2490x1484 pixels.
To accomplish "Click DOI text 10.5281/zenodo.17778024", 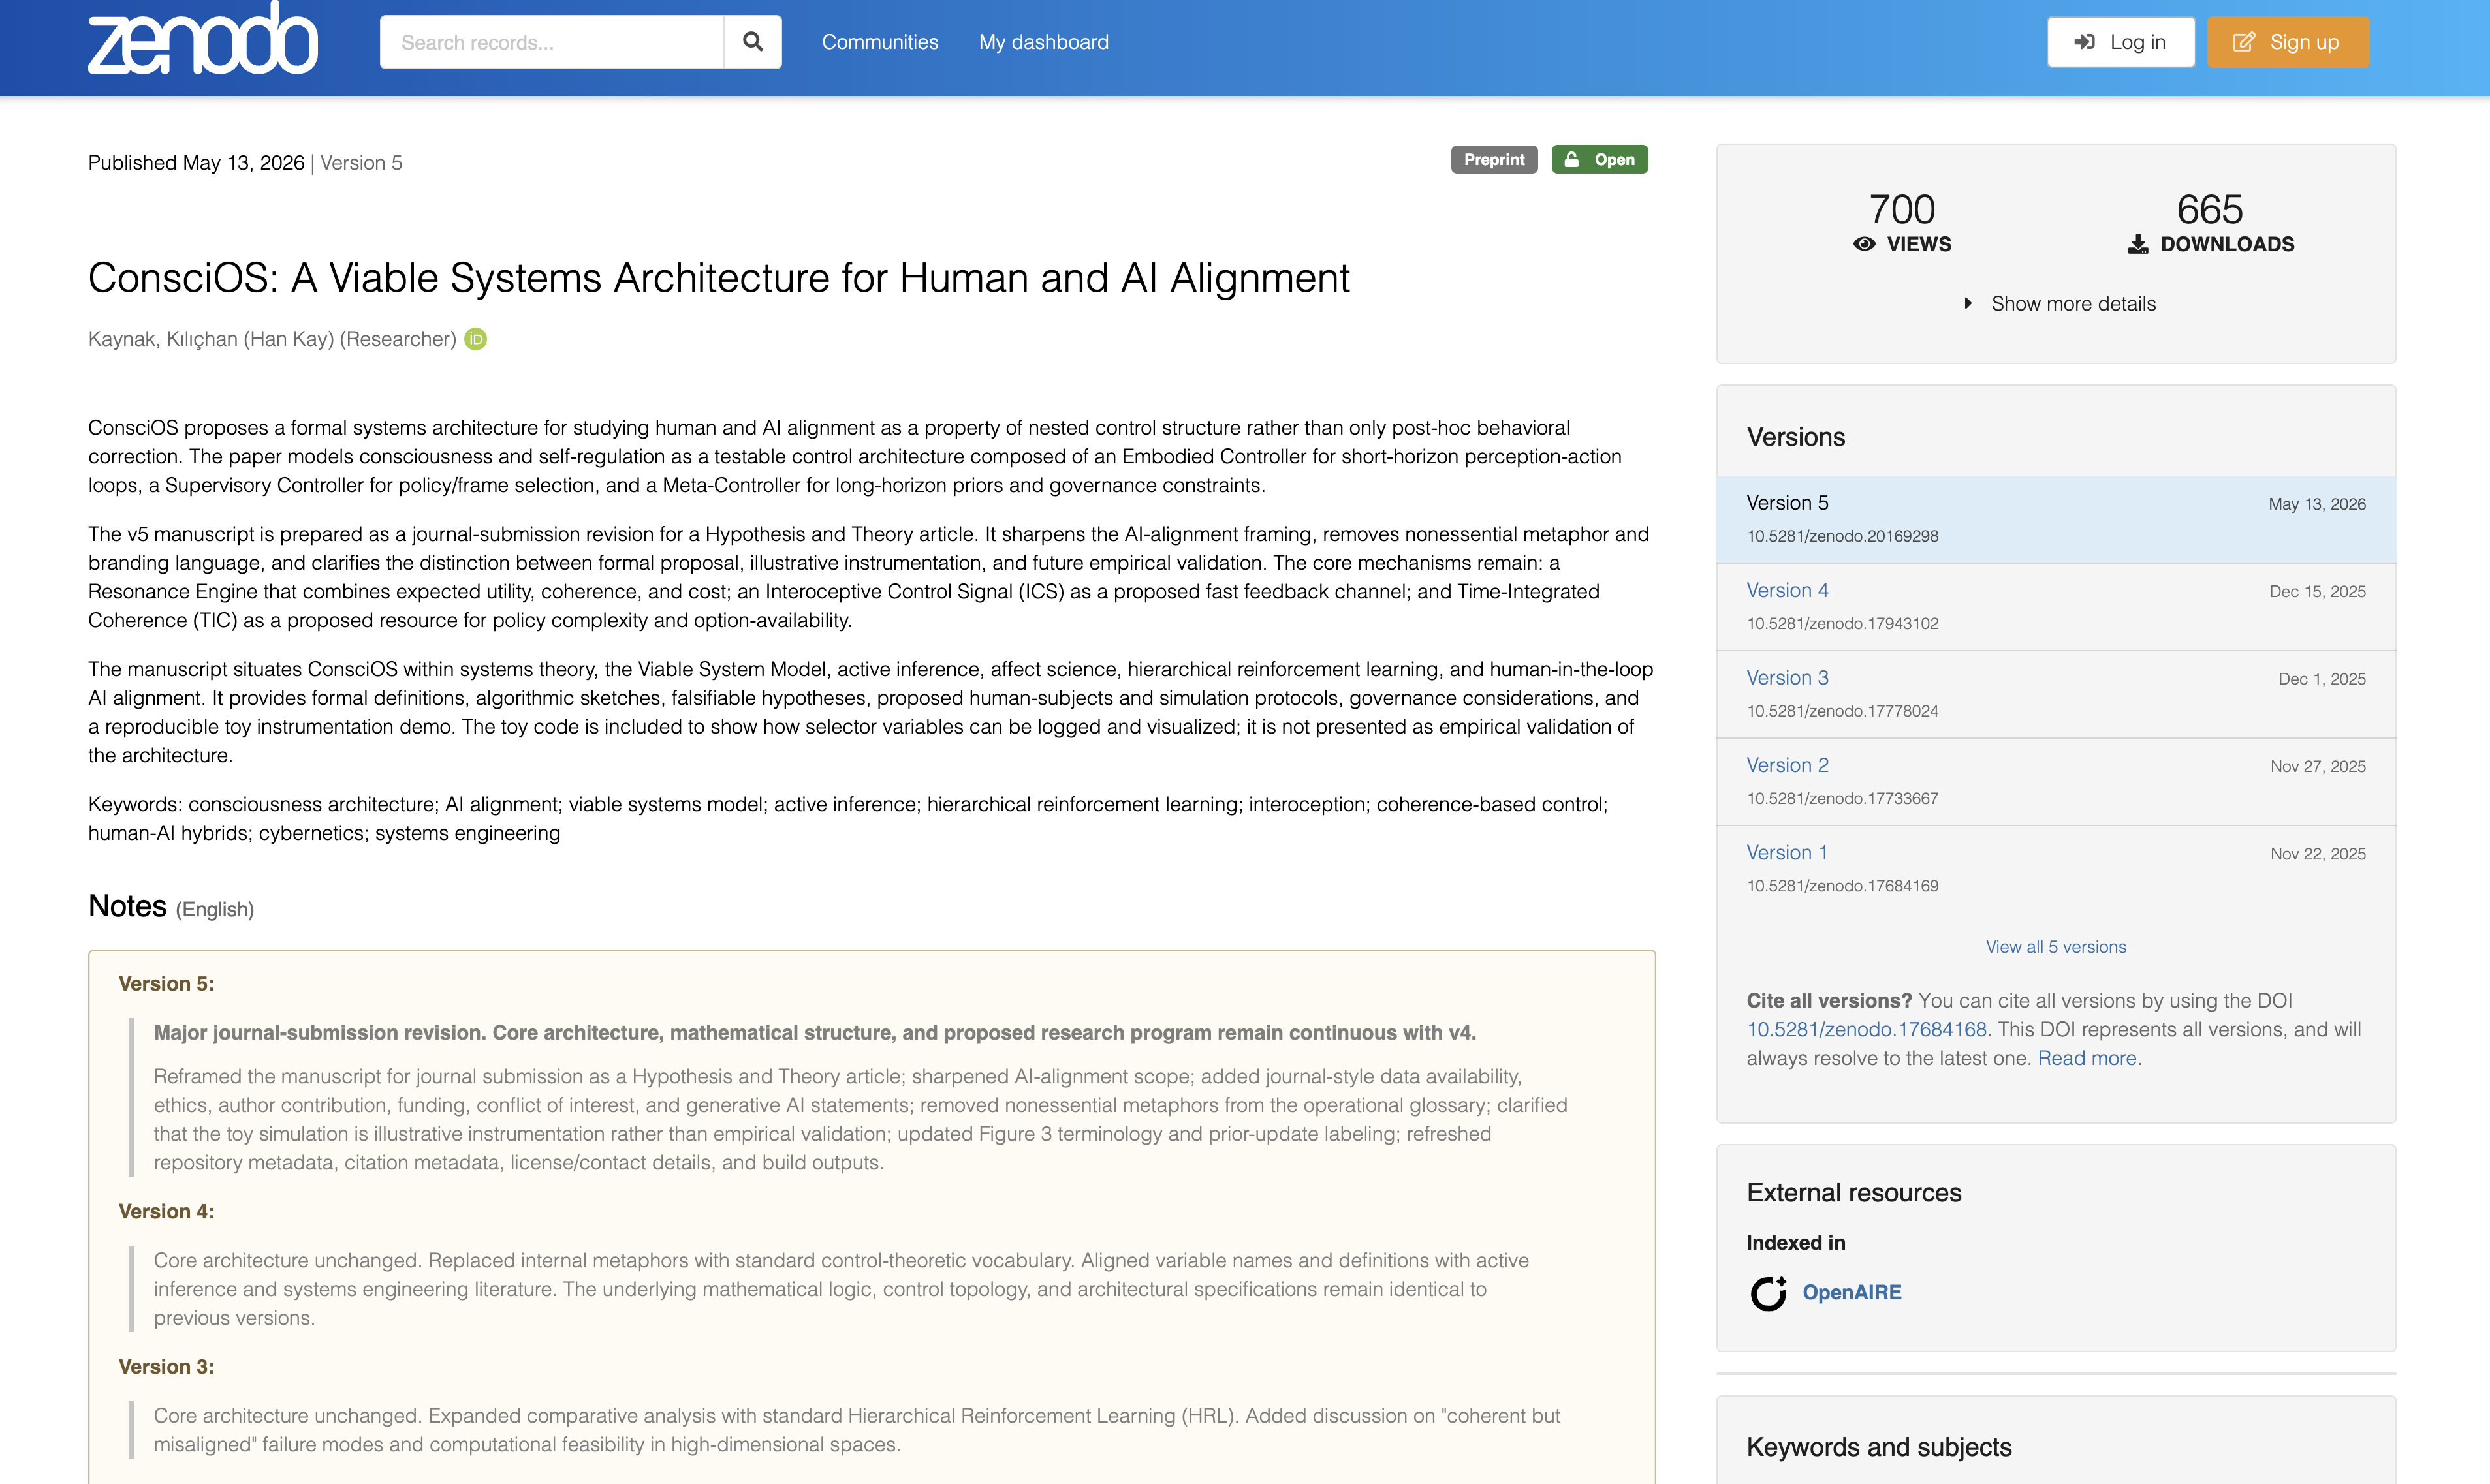I will coord(1842,711).
